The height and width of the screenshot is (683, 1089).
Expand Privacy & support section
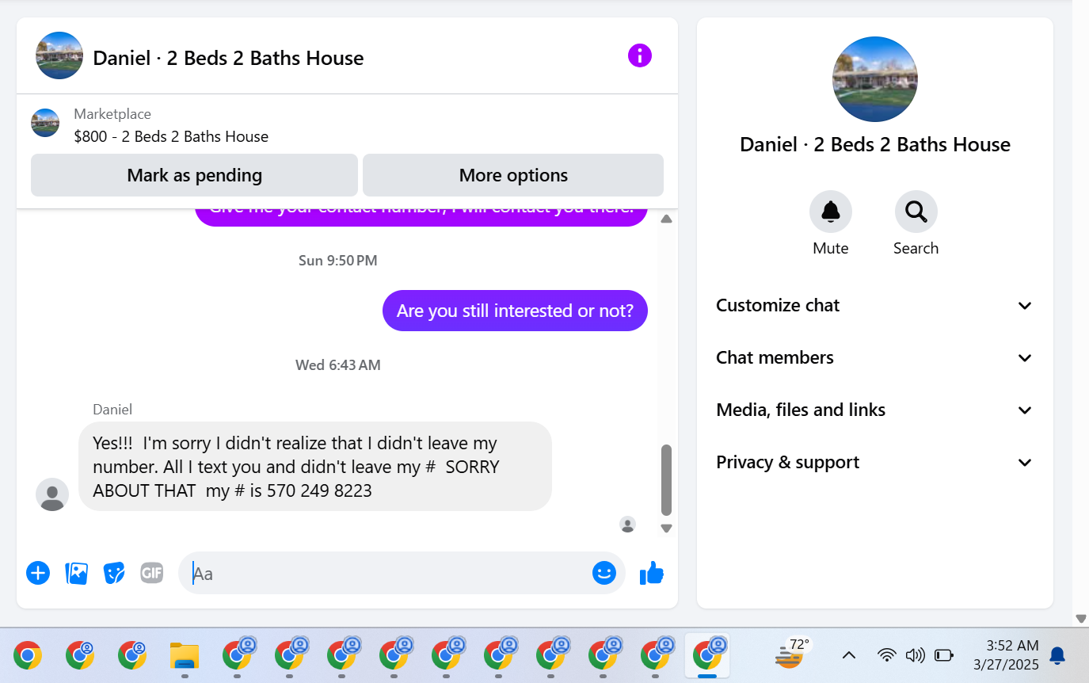[874, 462]
